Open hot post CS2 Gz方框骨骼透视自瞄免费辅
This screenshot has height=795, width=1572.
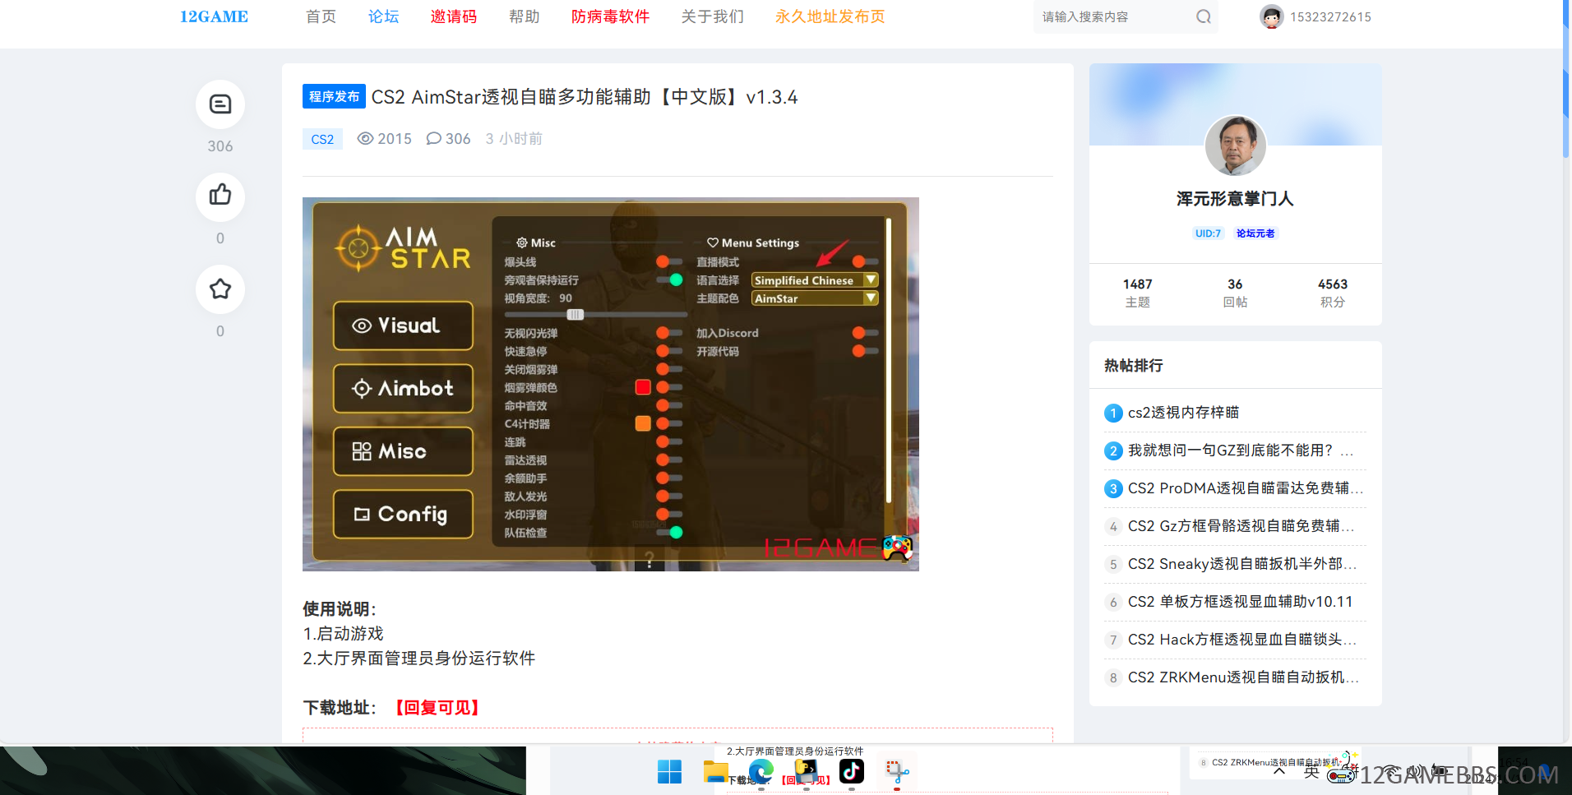click(x=1240, y=526)
